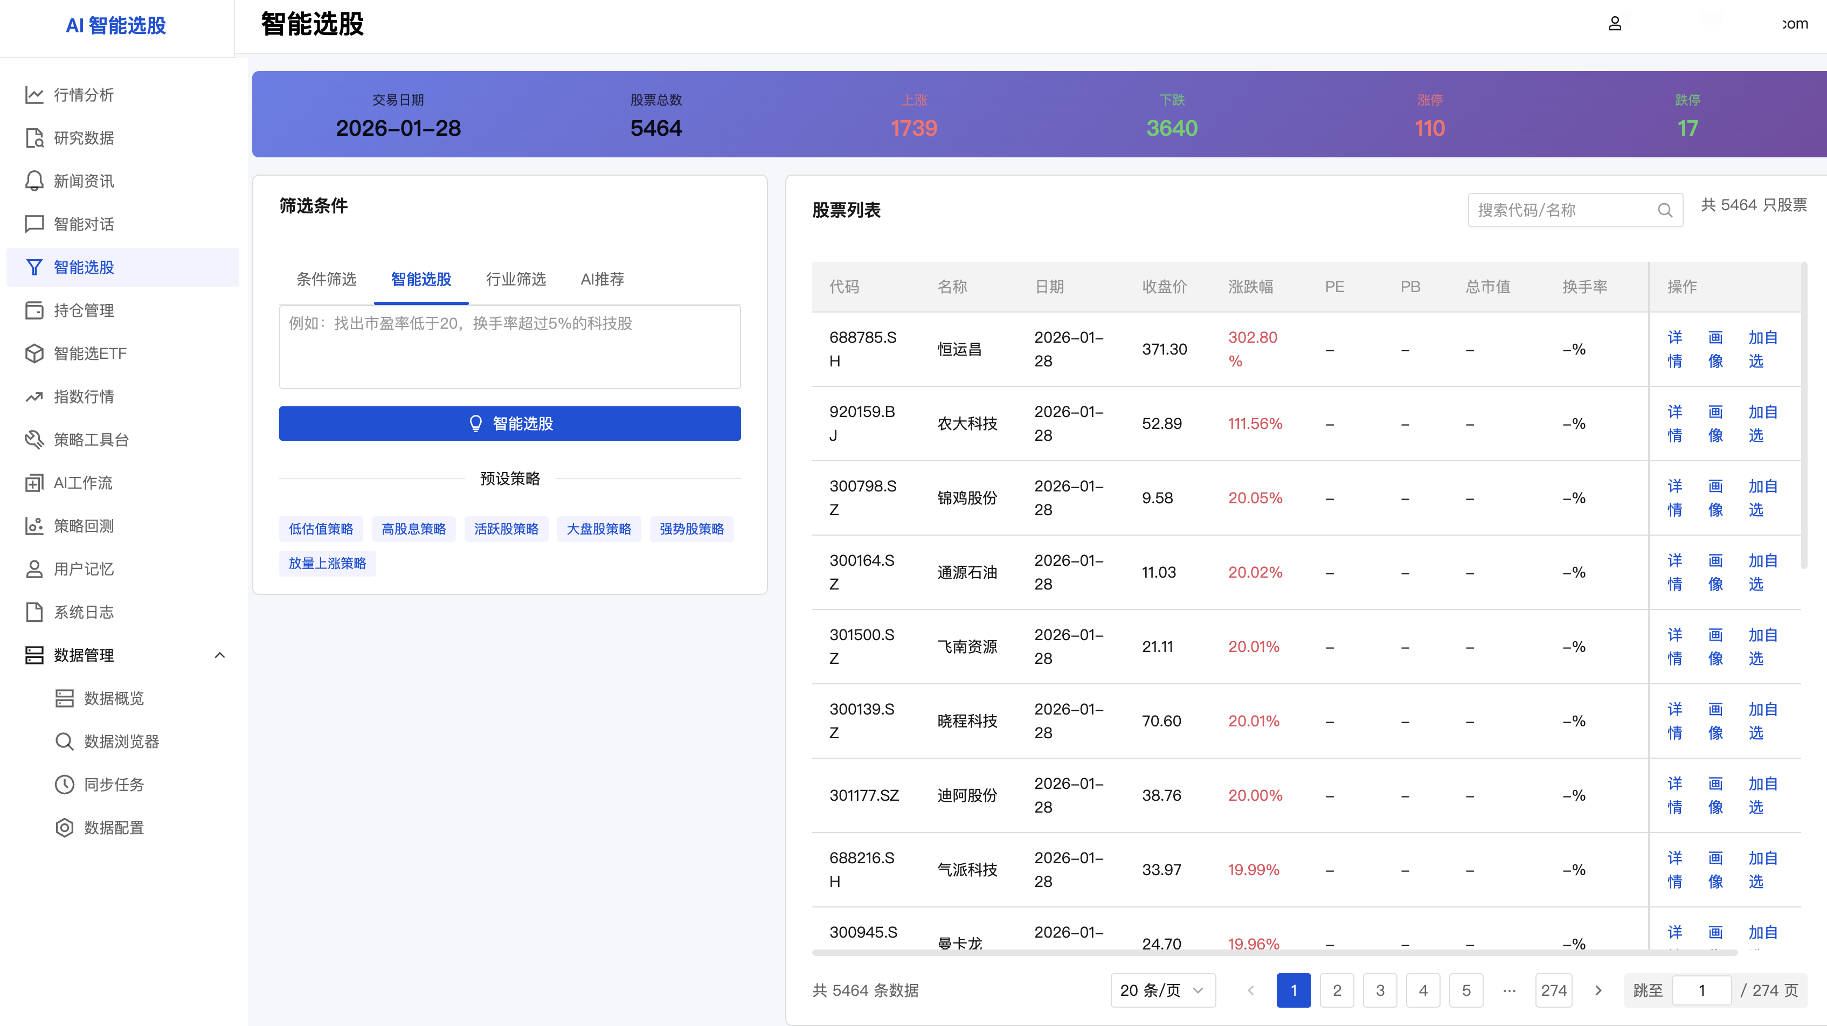1827x1026 pixels.
Task: Switch to the AI推荐 tab
Action: coord(602,279)
